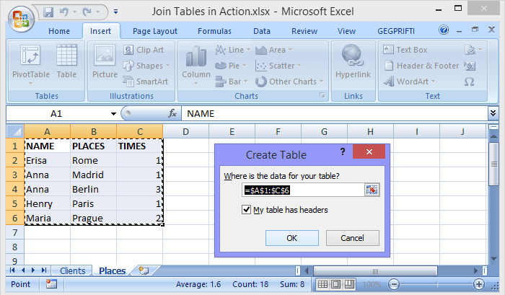The width and height of the screenshot is (505, 295).
Task: Open the Office button menu
Action: tap(21, 19)
